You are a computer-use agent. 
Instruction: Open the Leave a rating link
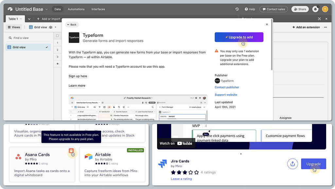click(x=181, y=179)
